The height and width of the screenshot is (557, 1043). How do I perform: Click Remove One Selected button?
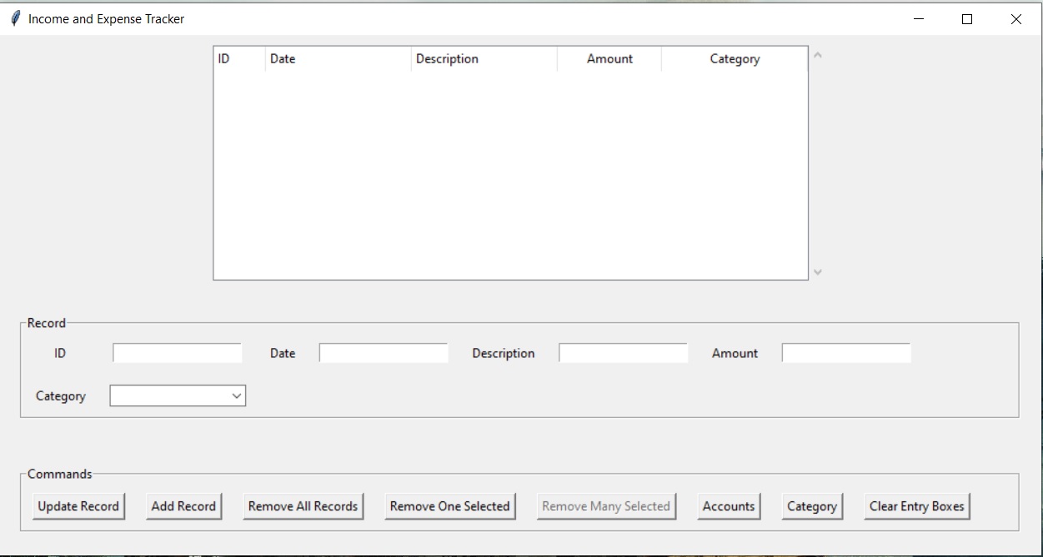click(449, 506)
